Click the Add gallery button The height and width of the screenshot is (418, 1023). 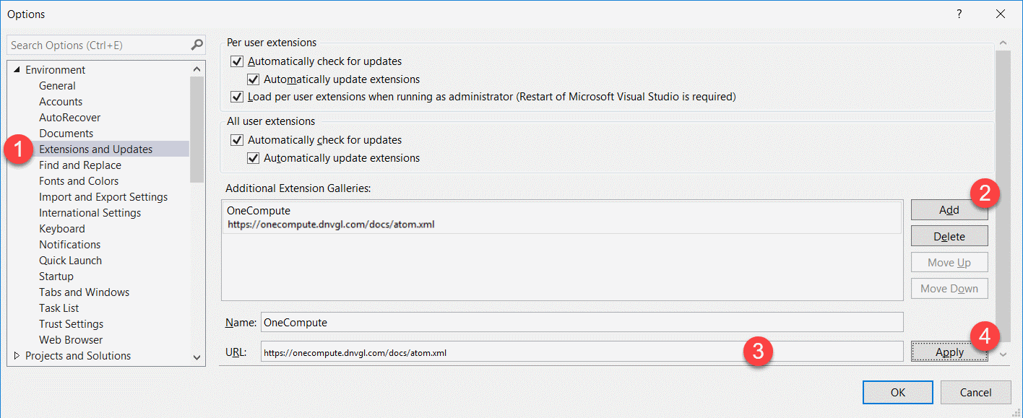[x=949, y=210]
